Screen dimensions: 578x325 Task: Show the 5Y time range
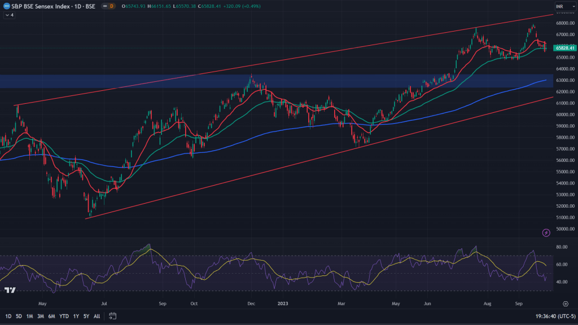click(x=86, y=316)
